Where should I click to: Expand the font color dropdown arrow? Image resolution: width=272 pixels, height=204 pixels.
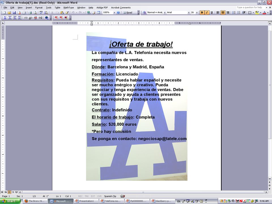point(268,12)
